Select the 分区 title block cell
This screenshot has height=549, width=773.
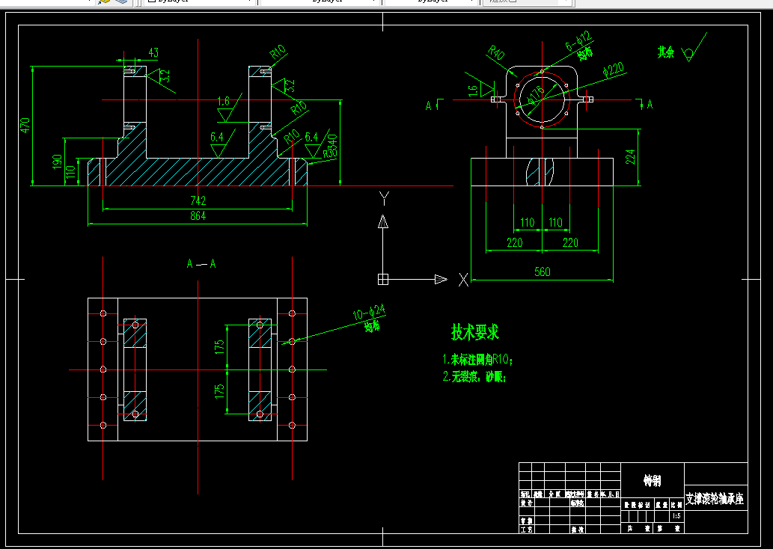tap(554, 494)
